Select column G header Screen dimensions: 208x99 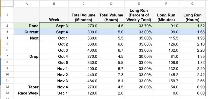point(192,4)
